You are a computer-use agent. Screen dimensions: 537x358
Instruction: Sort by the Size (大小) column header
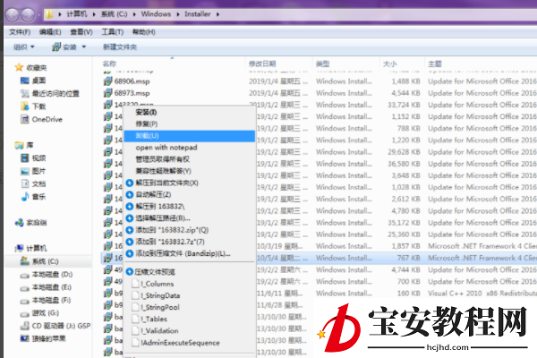(401, 64)
